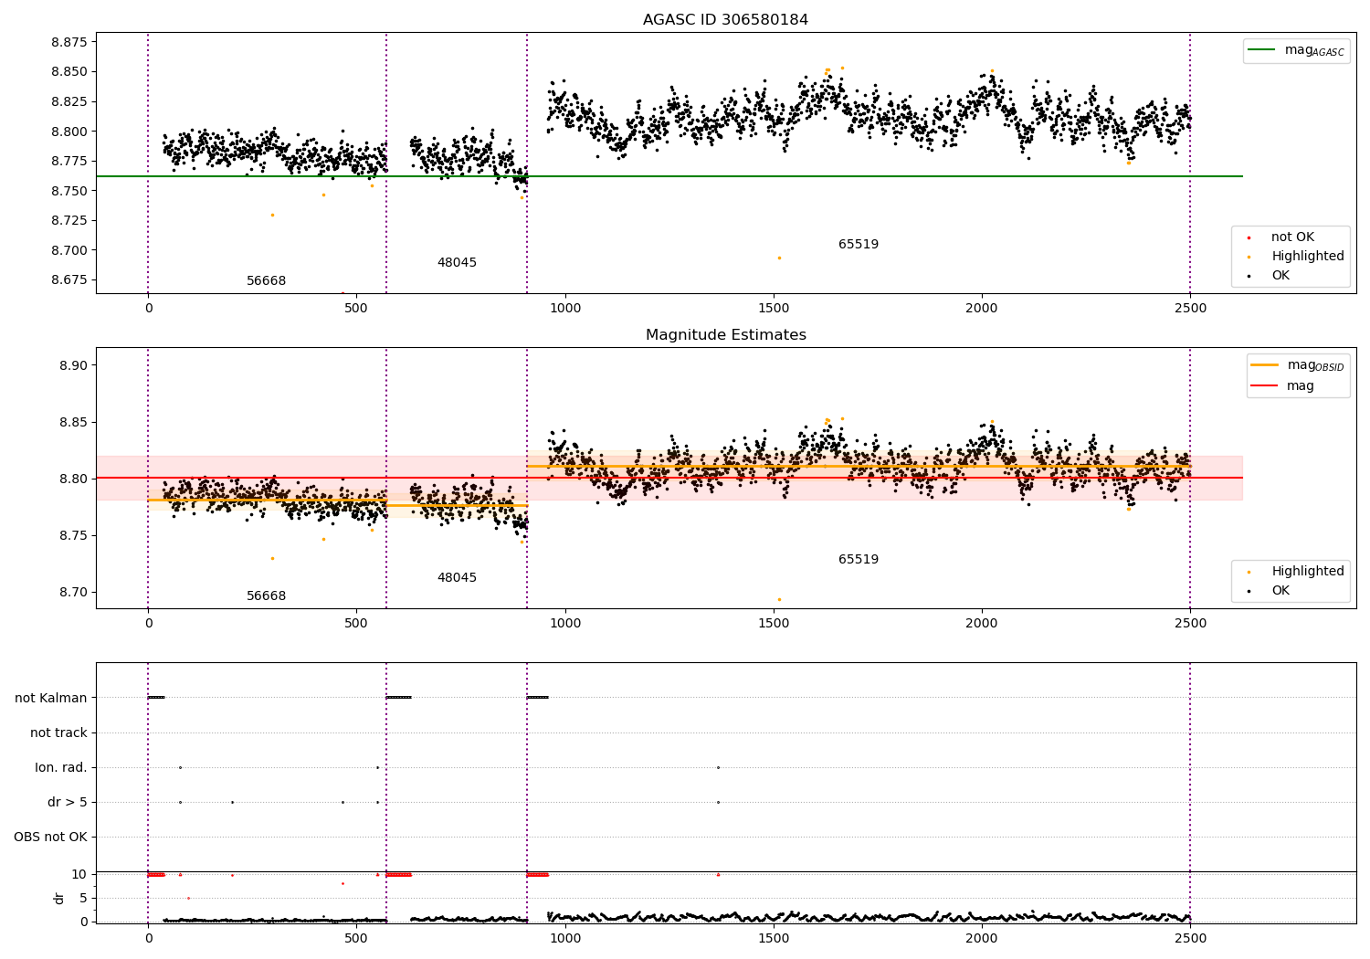Image resolution: width=1370 pixels, height=959 pixels.
Task: Click the 56668 obsid label in top plot
Action: pyautogui.click(x=266, y=280)
